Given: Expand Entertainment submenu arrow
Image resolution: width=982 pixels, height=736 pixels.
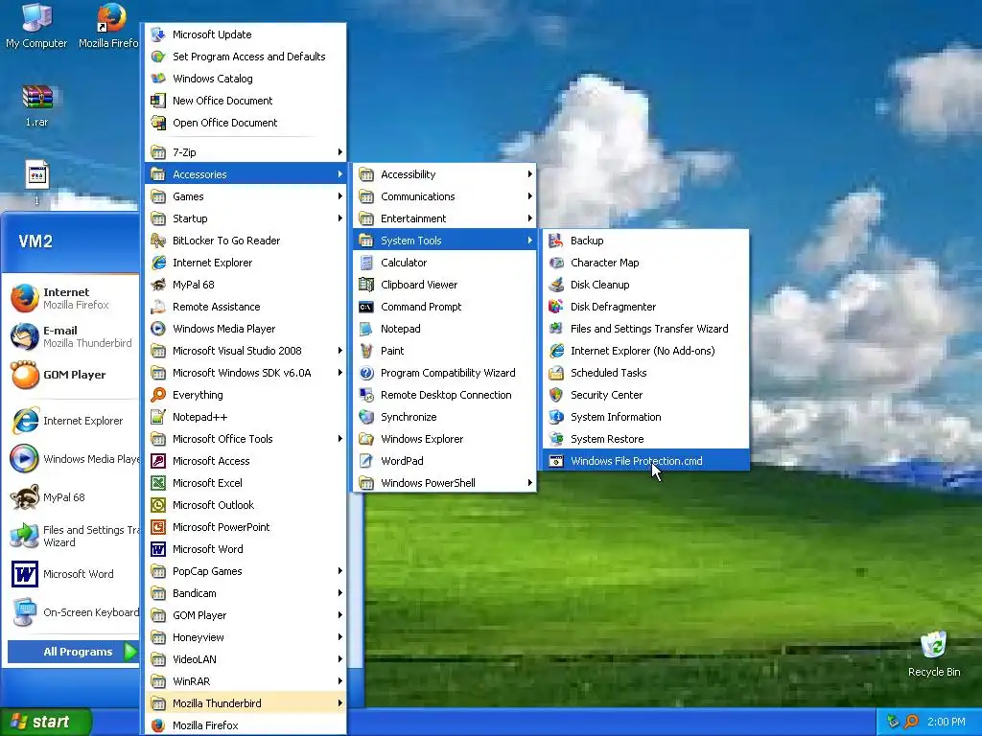Looking at the screenshot, I should 529,218.
